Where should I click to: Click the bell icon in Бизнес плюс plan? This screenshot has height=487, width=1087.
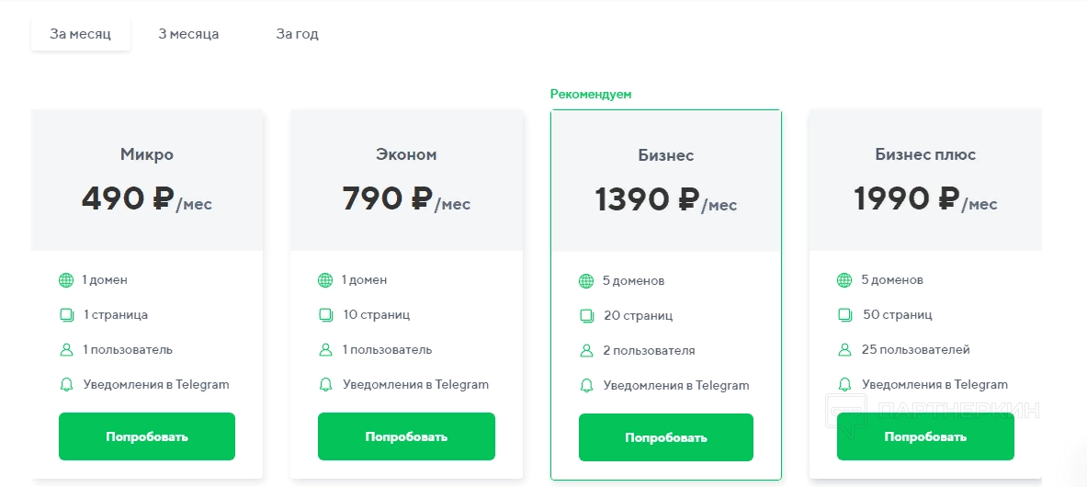point(844,384)
